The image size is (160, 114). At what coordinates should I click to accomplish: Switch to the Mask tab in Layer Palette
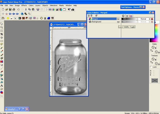[127, 16]
